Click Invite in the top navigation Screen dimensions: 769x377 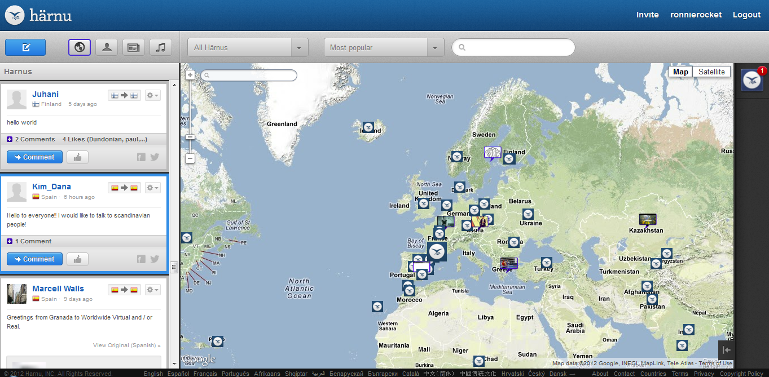[x=647, y=15]
